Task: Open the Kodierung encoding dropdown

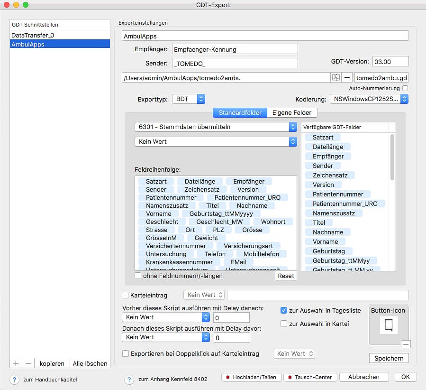Action: (x=369, y=99)
